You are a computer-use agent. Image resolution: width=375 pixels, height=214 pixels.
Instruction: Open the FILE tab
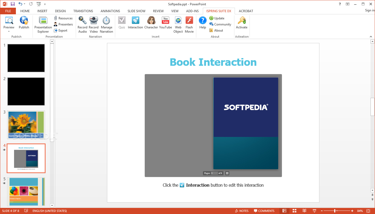(8, 11)
